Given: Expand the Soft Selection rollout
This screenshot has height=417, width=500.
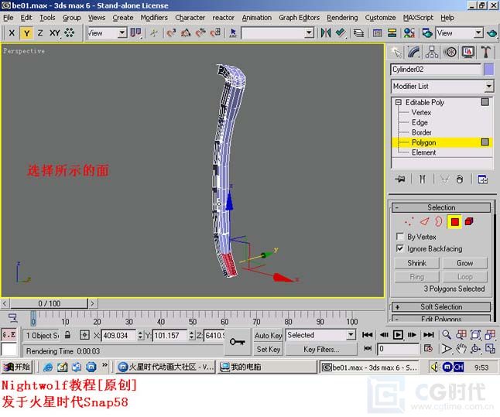Looking at the screenshot, I should coord(441,307).
